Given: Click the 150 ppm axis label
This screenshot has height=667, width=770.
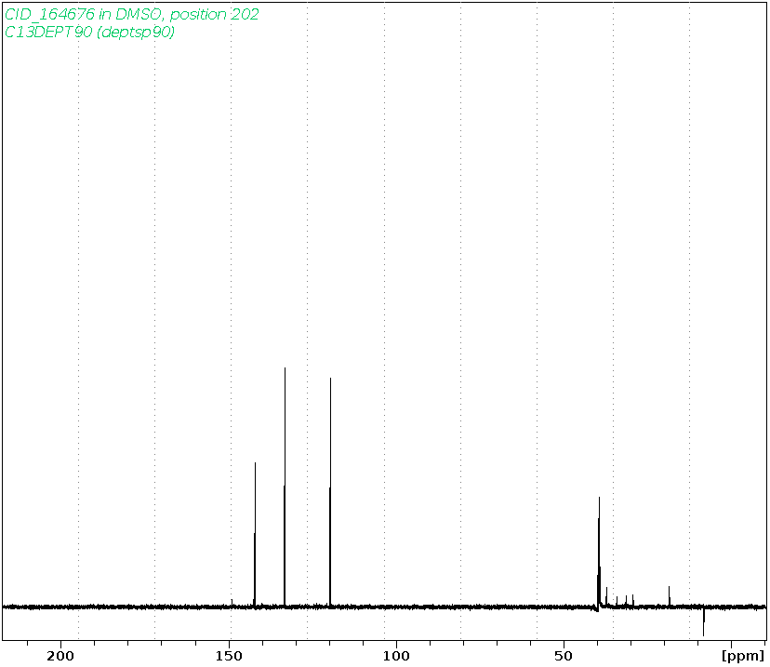Looking at the screenshot, I should tap(229, 656).
